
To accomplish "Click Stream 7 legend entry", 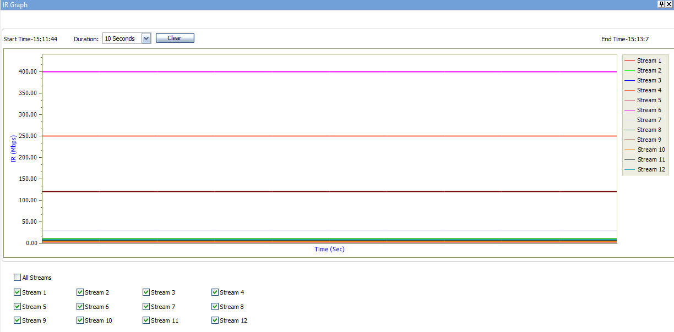I will pos(644,120).
